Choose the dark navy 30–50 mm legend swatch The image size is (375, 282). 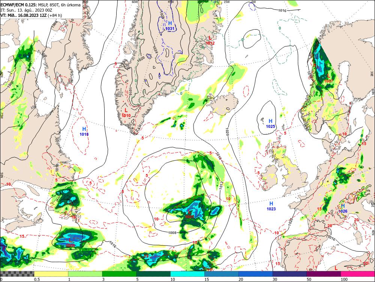[x=289, y=274]
